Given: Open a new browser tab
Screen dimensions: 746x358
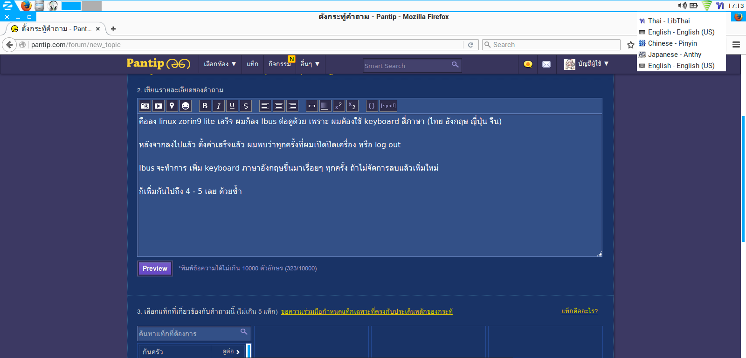Looking at the screenshot, I should (x=113, y=29).
